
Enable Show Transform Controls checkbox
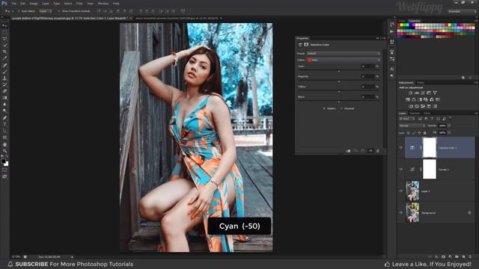point(59,11)
